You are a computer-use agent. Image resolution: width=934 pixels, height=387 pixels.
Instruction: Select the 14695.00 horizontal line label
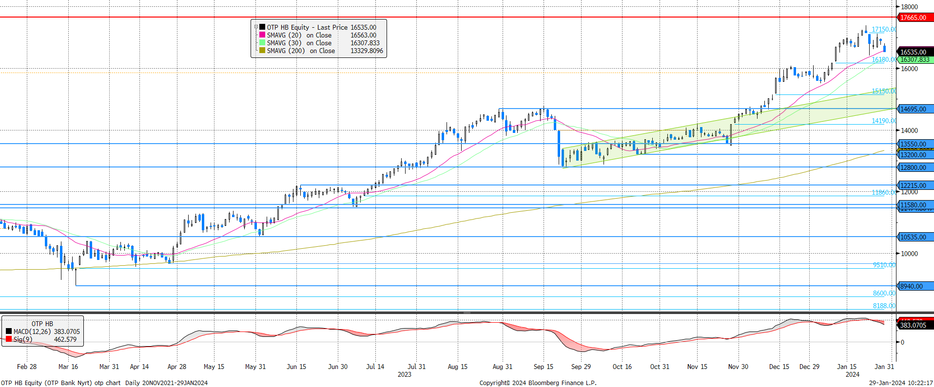click(915, 109)
